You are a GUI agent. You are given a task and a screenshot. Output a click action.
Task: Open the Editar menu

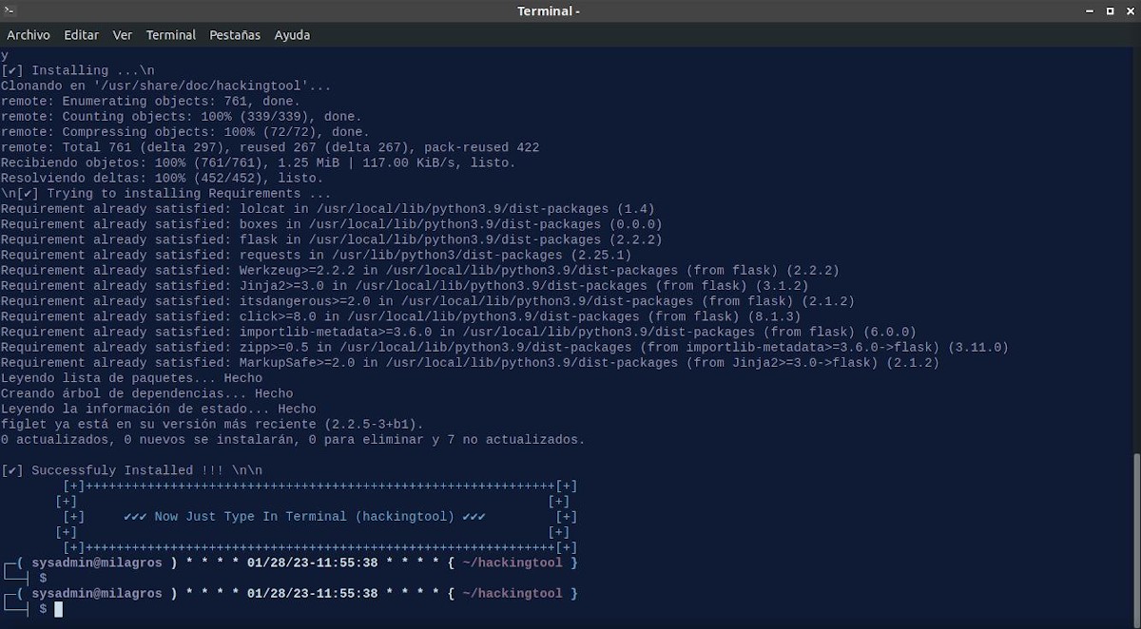pos(81,35)
